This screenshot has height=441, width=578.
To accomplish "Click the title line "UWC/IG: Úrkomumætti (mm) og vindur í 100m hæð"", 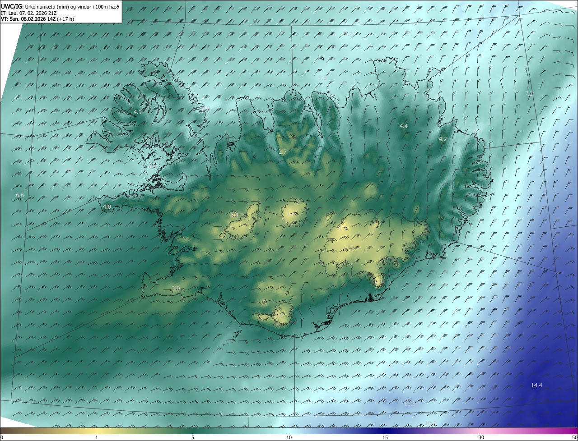I will [x=60, y=7].
